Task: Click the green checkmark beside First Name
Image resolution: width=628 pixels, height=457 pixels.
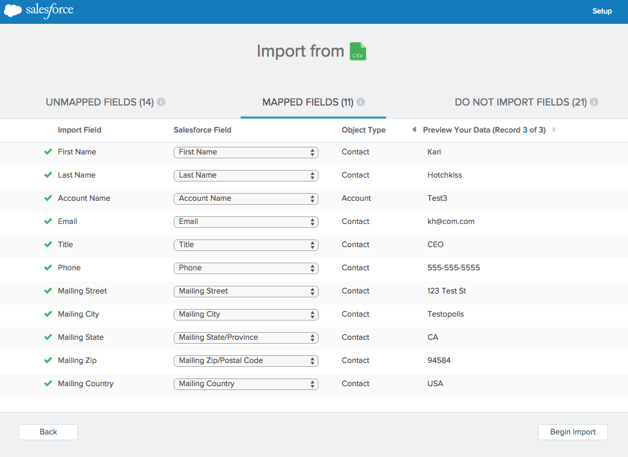Action: tap(48, 152)
